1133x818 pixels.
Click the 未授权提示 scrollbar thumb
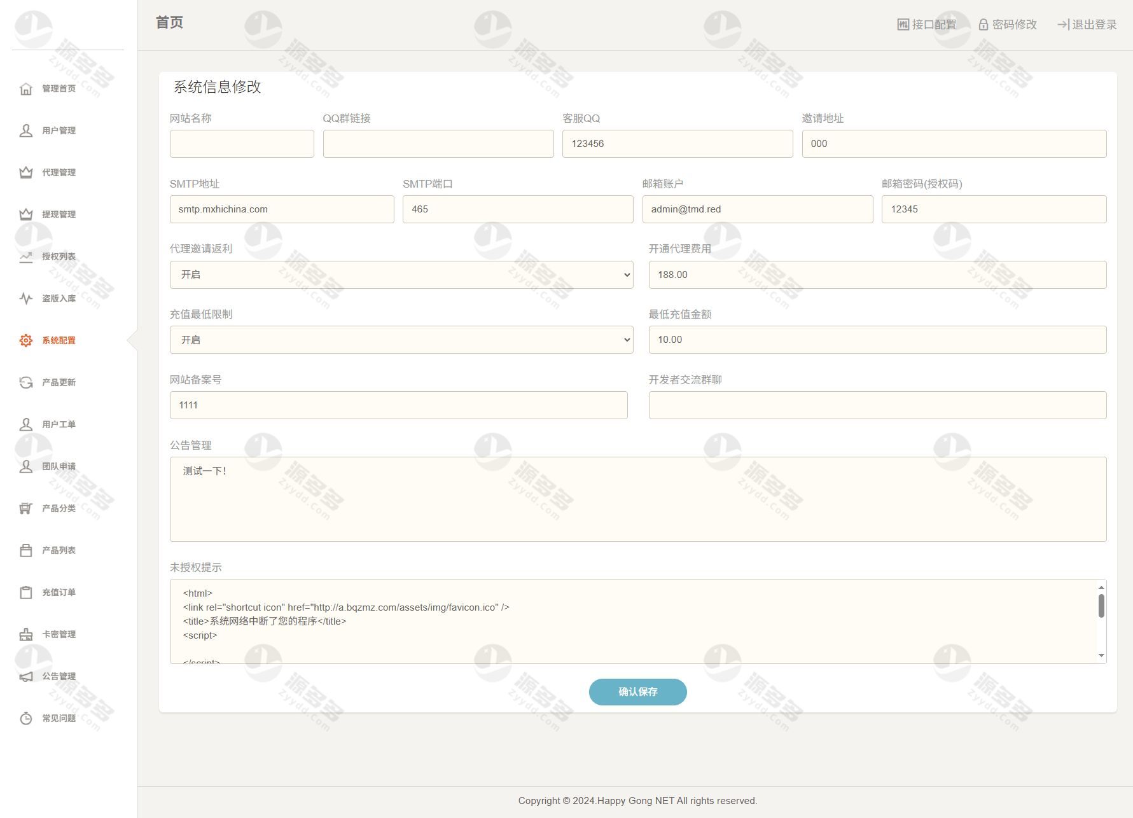(x=1101, y=606)
